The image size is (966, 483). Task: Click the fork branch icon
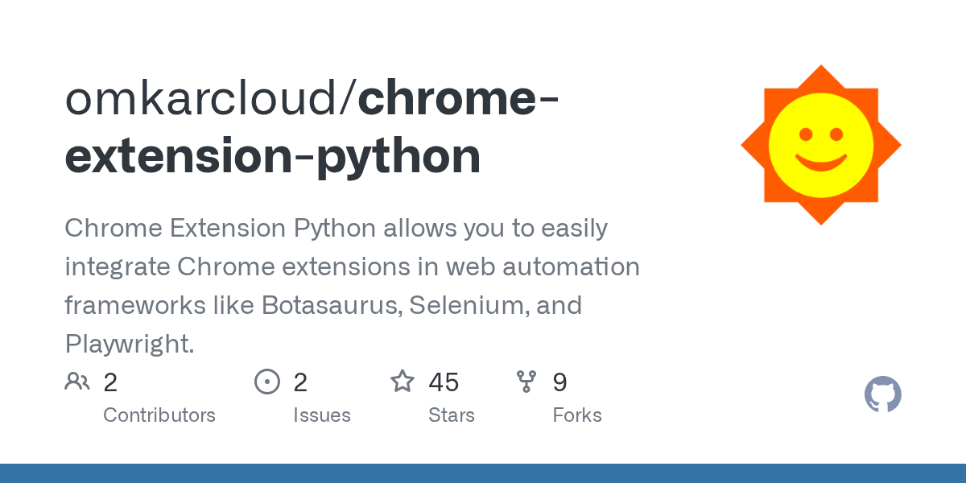click(526, 382)
